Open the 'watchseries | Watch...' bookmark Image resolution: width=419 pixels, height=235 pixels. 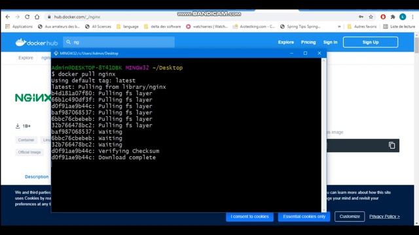207,26
